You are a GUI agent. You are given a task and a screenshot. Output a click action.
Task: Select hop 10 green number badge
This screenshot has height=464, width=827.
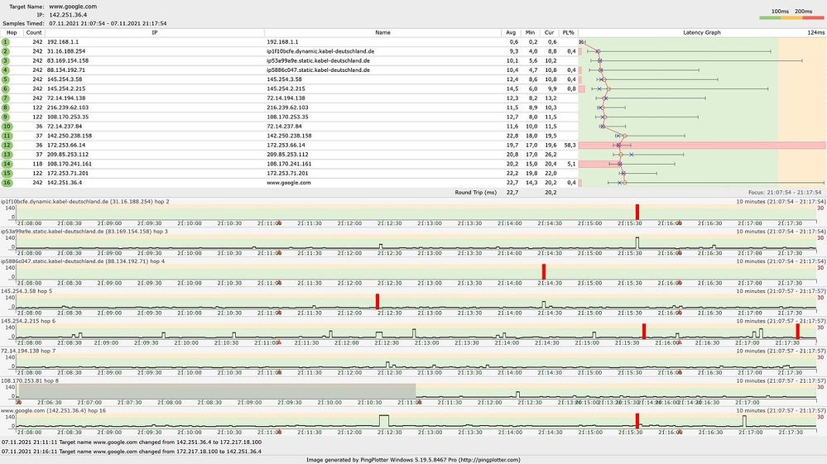(7, 127)
